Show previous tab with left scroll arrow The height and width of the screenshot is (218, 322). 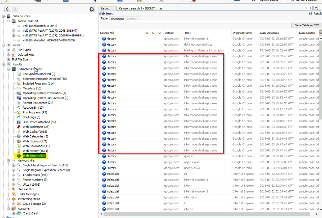306,8
